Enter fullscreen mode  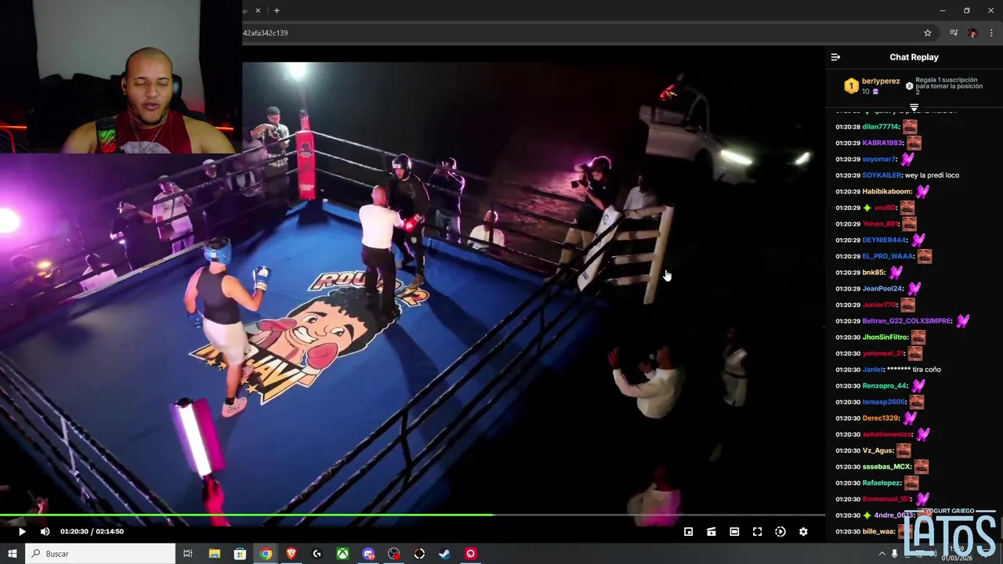[x=757, y=531]
